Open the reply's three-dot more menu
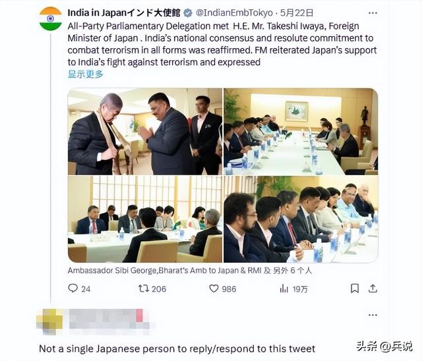The image size is (422, 361). pos(373,315)
